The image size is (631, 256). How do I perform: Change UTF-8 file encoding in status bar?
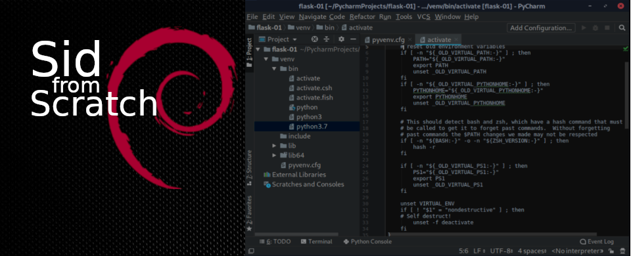pyautogui.click(x=502, y=251)
